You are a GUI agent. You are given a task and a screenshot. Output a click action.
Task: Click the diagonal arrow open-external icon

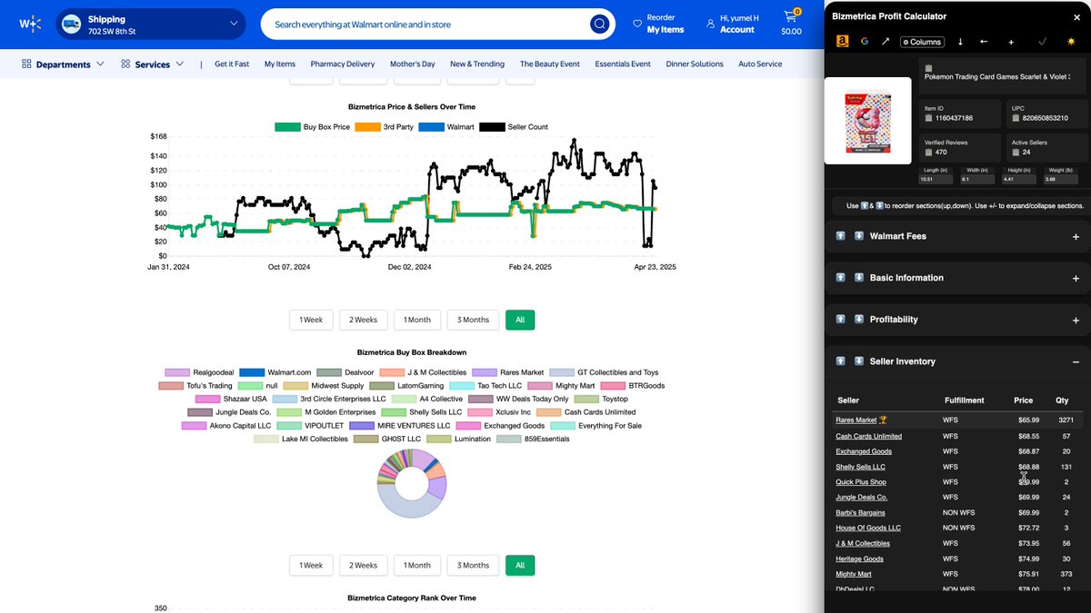886,41
